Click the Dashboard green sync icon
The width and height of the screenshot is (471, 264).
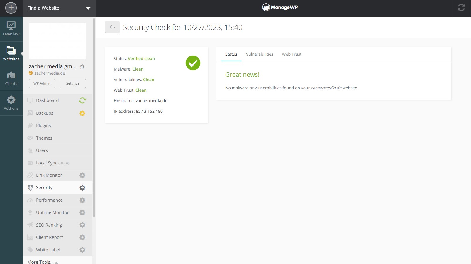(82, 100)
